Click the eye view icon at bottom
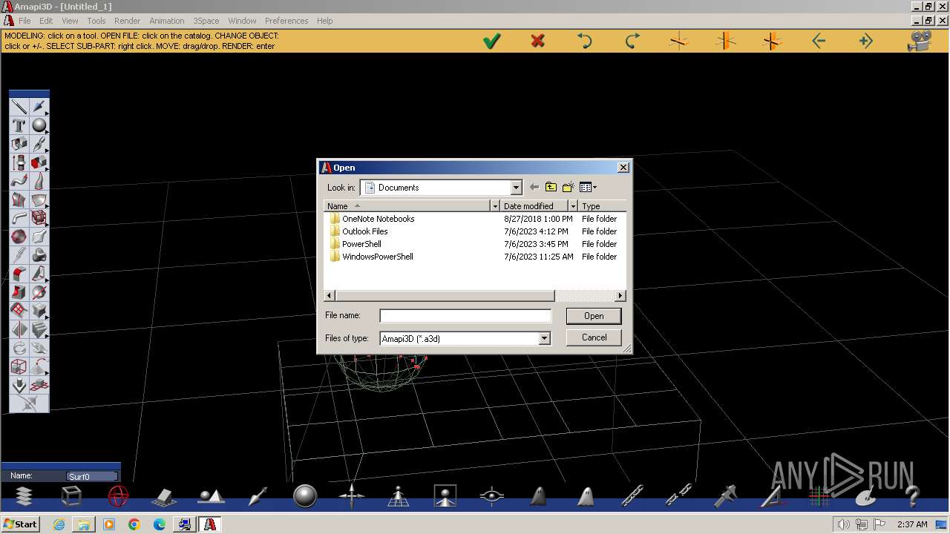The image size is (950, 534). 492,496
